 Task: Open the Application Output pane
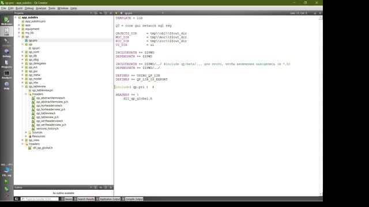coord(108,199)
